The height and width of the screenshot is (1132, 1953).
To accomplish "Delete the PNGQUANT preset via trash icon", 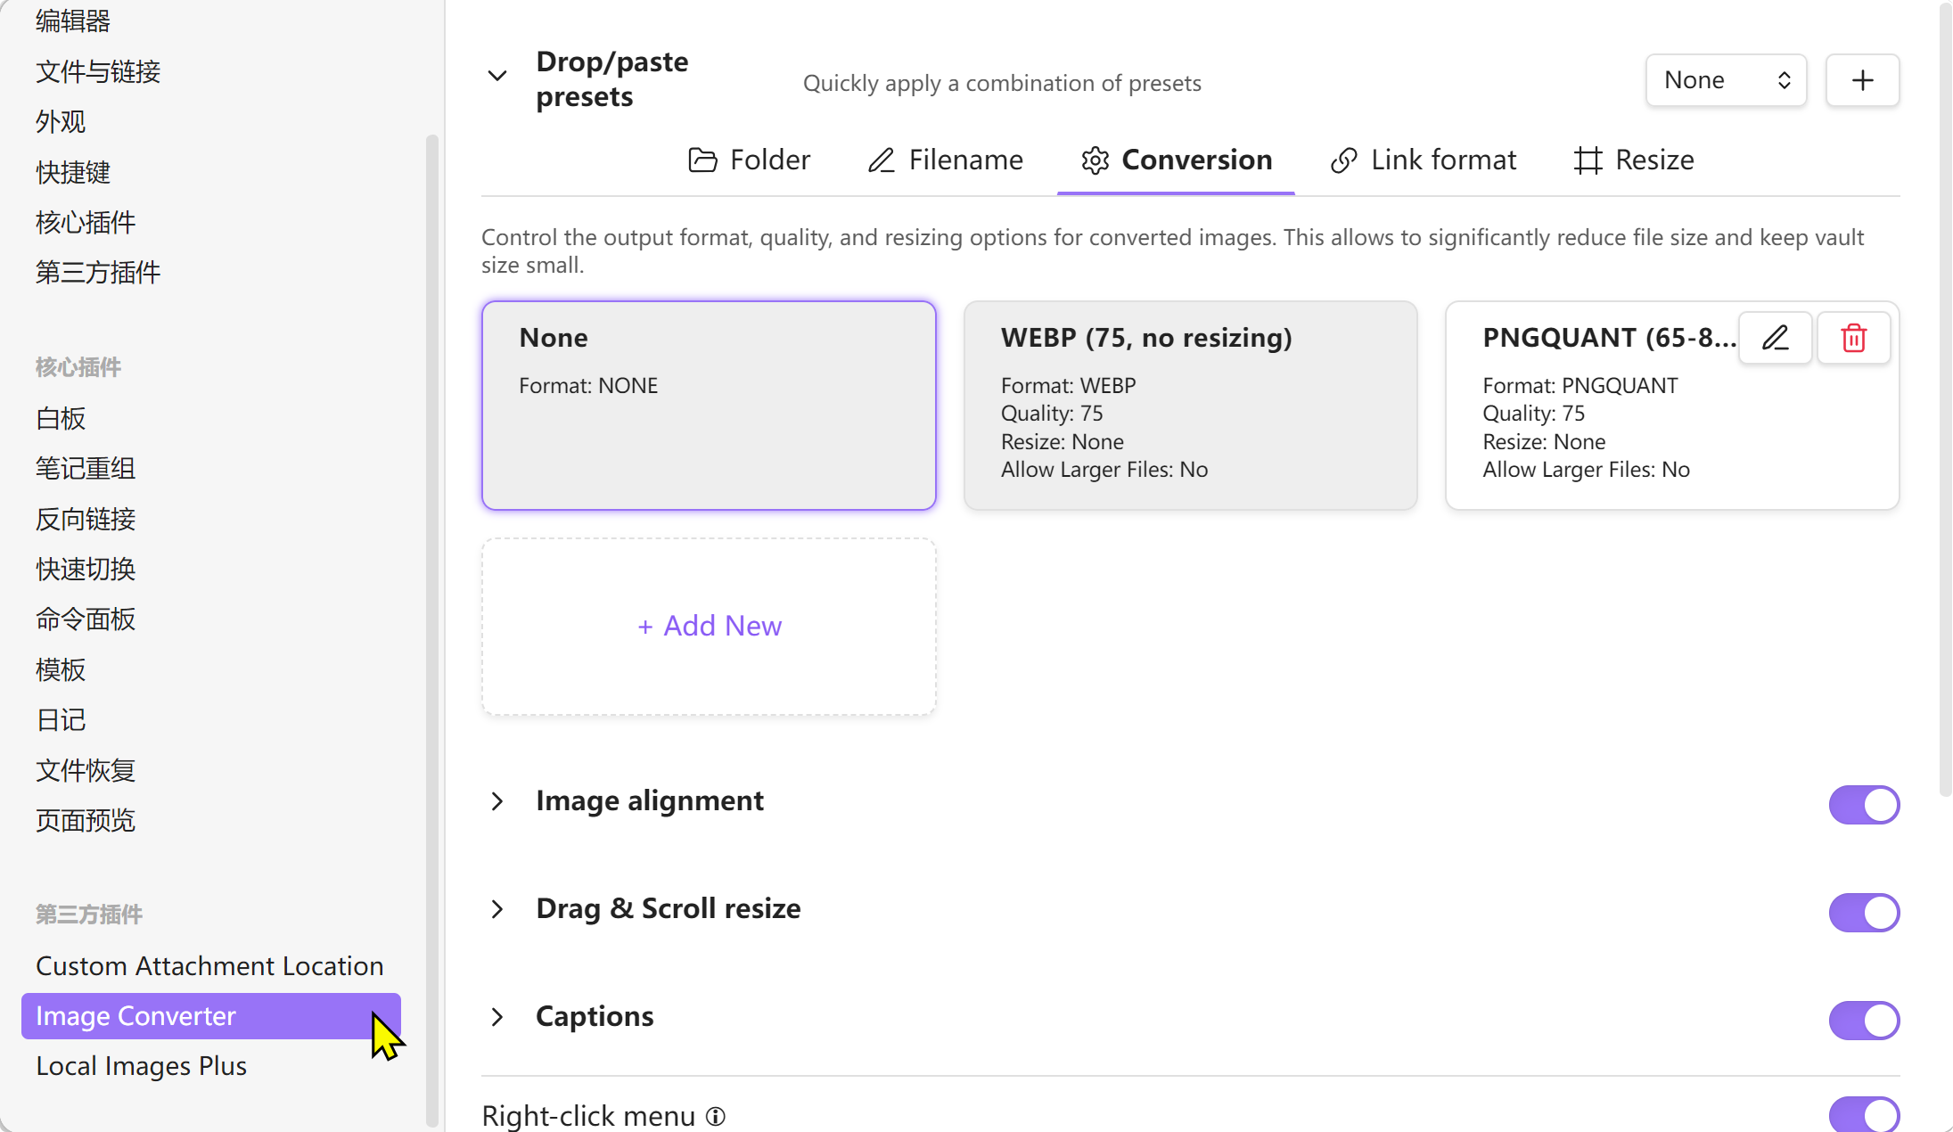I will (x=1853, y=338).
